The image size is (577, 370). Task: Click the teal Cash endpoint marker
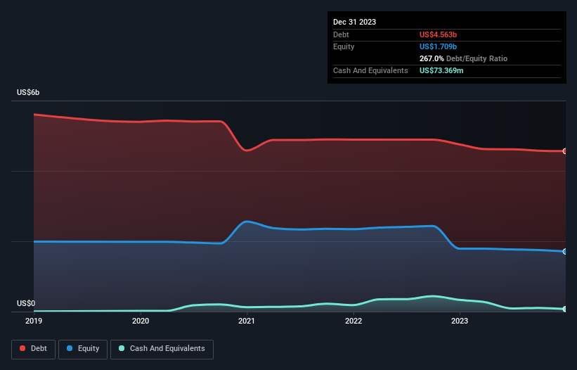(565, 309)
